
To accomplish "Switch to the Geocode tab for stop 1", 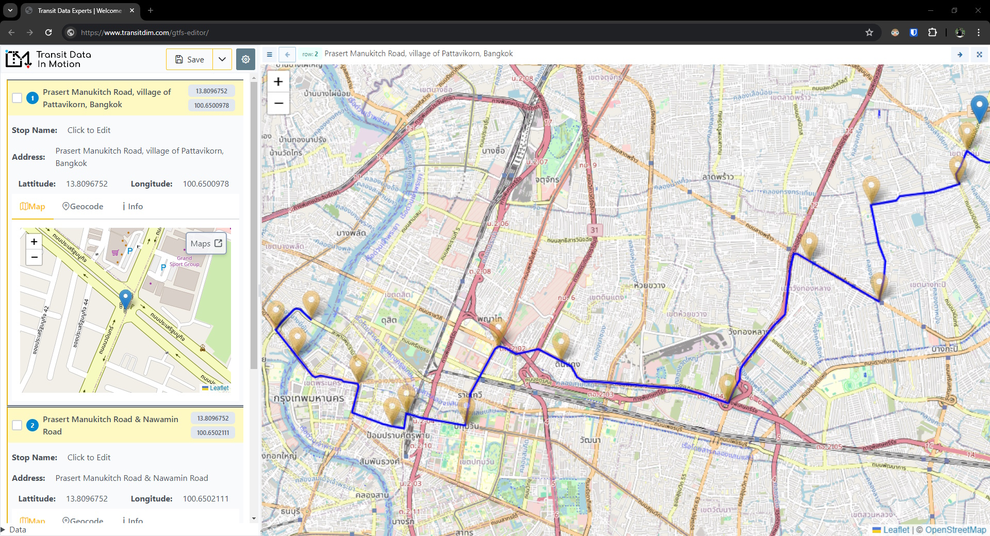I will [82, 206].
